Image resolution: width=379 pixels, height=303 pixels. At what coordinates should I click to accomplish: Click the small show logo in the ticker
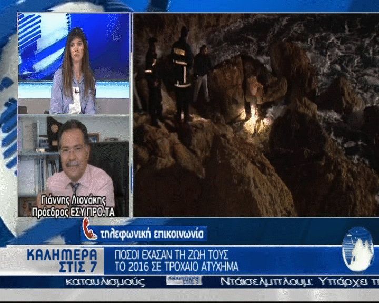(184, 280)
